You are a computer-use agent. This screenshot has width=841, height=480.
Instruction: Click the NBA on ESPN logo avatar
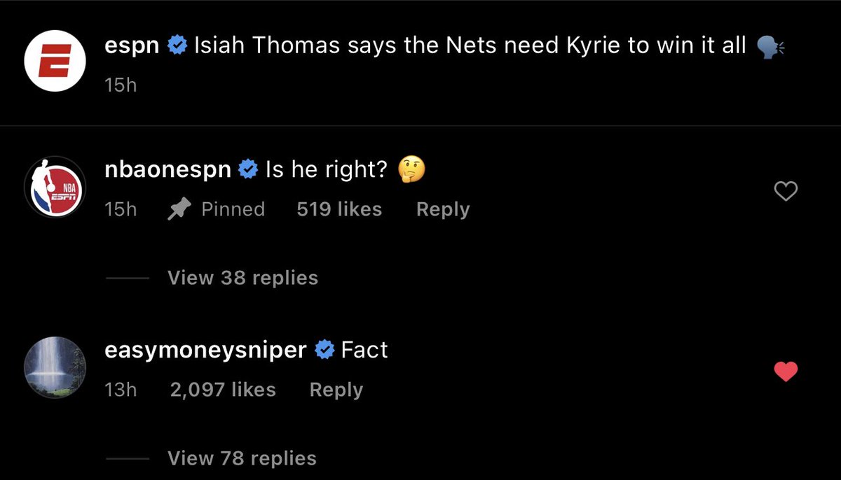click(x=55, y=186)
